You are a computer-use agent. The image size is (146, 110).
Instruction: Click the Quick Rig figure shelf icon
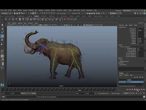[23, 19]
